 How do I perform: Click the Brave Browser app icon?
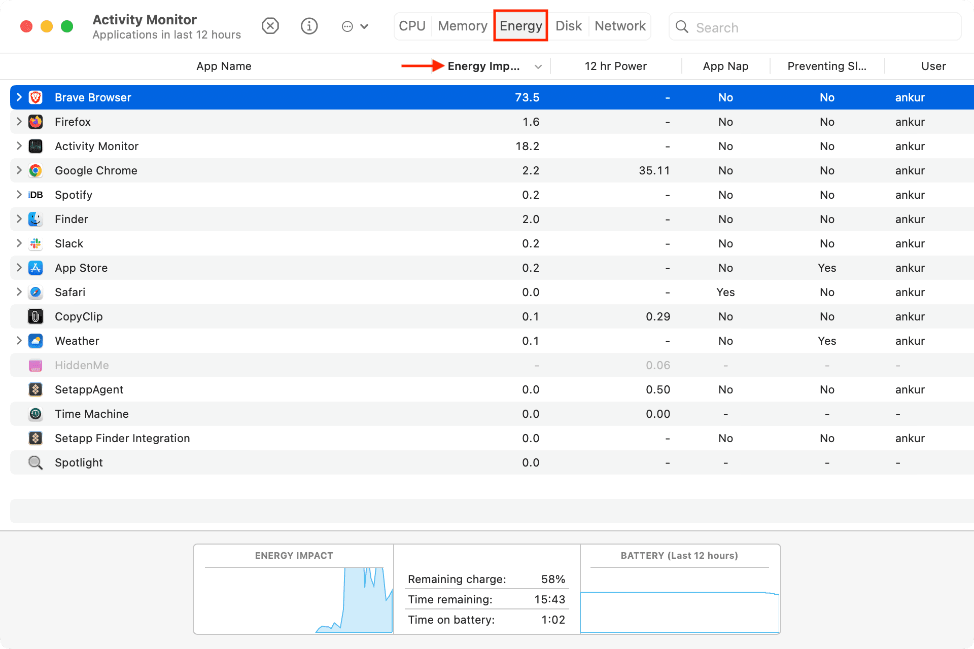click(x=36, y=97)
